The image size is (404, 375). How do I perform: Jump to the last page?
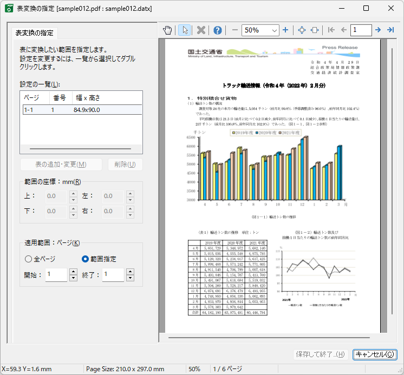point(390,30)
